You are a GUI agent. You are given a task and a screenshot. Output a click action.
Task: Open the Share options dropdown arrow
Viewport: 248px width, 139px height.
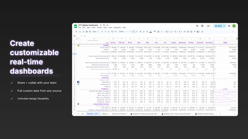pos(224,26)
